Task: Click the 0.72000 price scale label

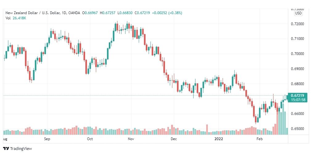Action: (297, 24)
